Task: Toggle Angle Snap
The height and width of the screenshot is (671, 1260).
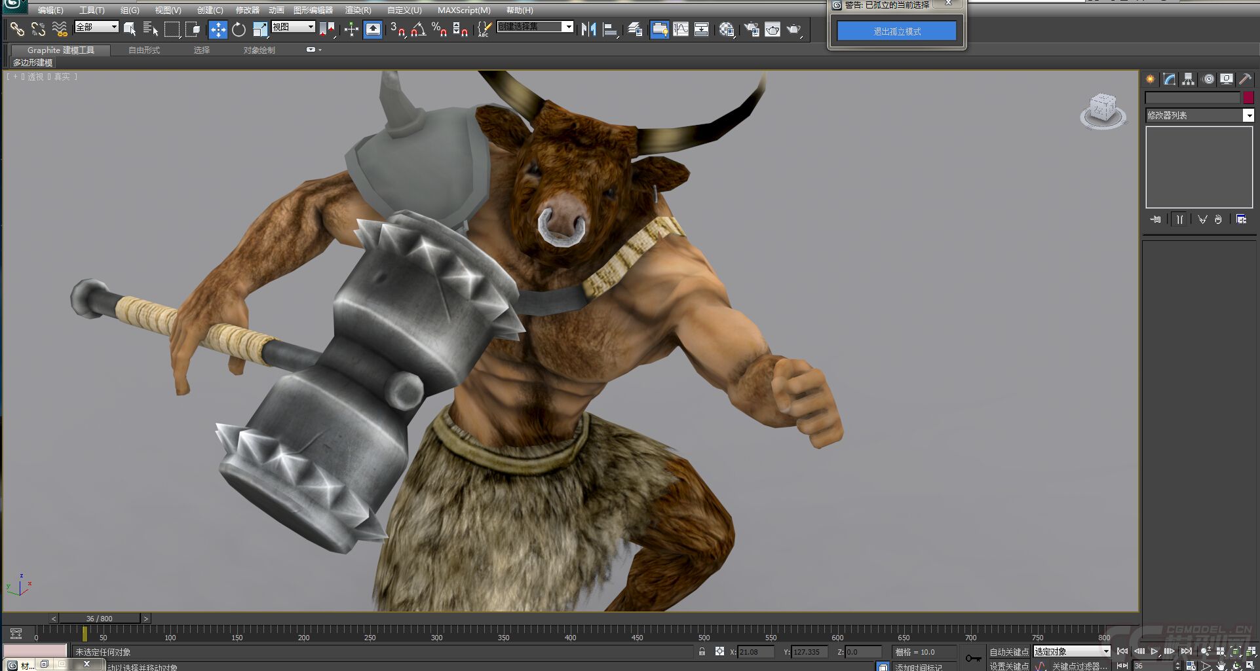Action: point(419,29)
